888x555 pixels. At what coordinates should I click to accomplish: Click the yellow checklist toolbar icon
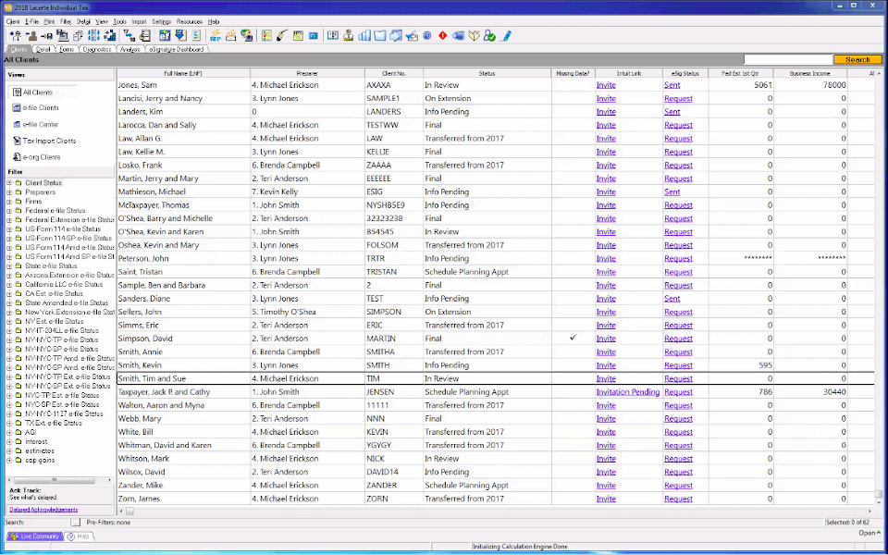[265, 36]
